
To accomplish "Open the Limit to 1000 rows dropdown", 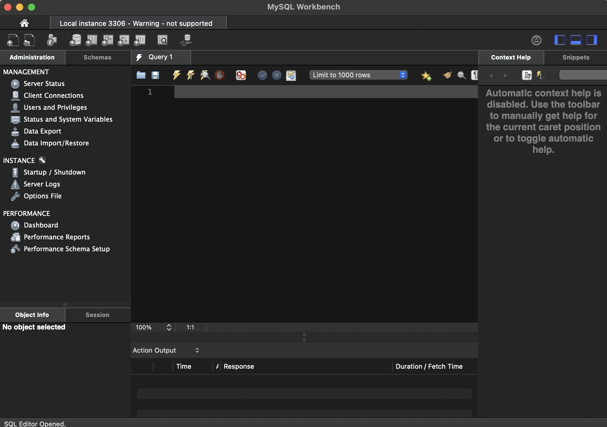I will (358, 75).
